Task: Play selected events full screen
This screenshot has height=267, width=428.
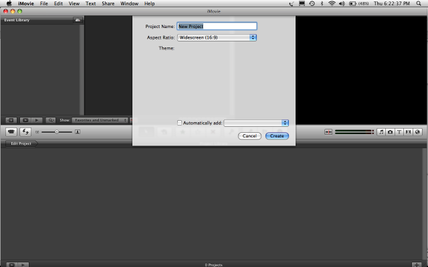Action: (25, 120)
